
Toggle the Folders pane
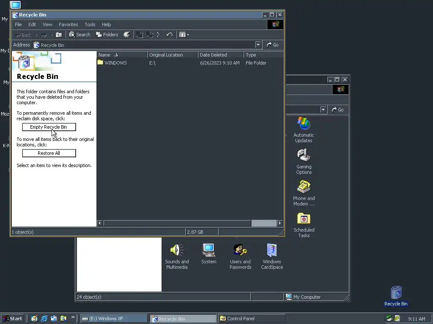point(107,35)
